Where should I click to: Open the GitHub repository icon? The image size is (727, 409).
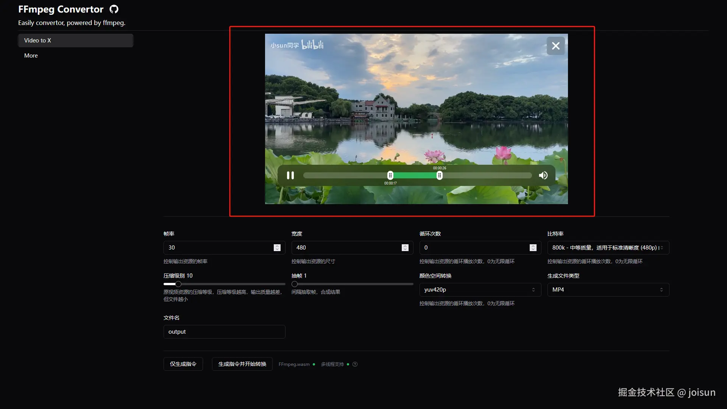114,9
